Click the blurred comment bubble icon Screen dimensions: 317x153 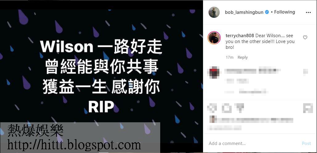(x=227, y=108)
